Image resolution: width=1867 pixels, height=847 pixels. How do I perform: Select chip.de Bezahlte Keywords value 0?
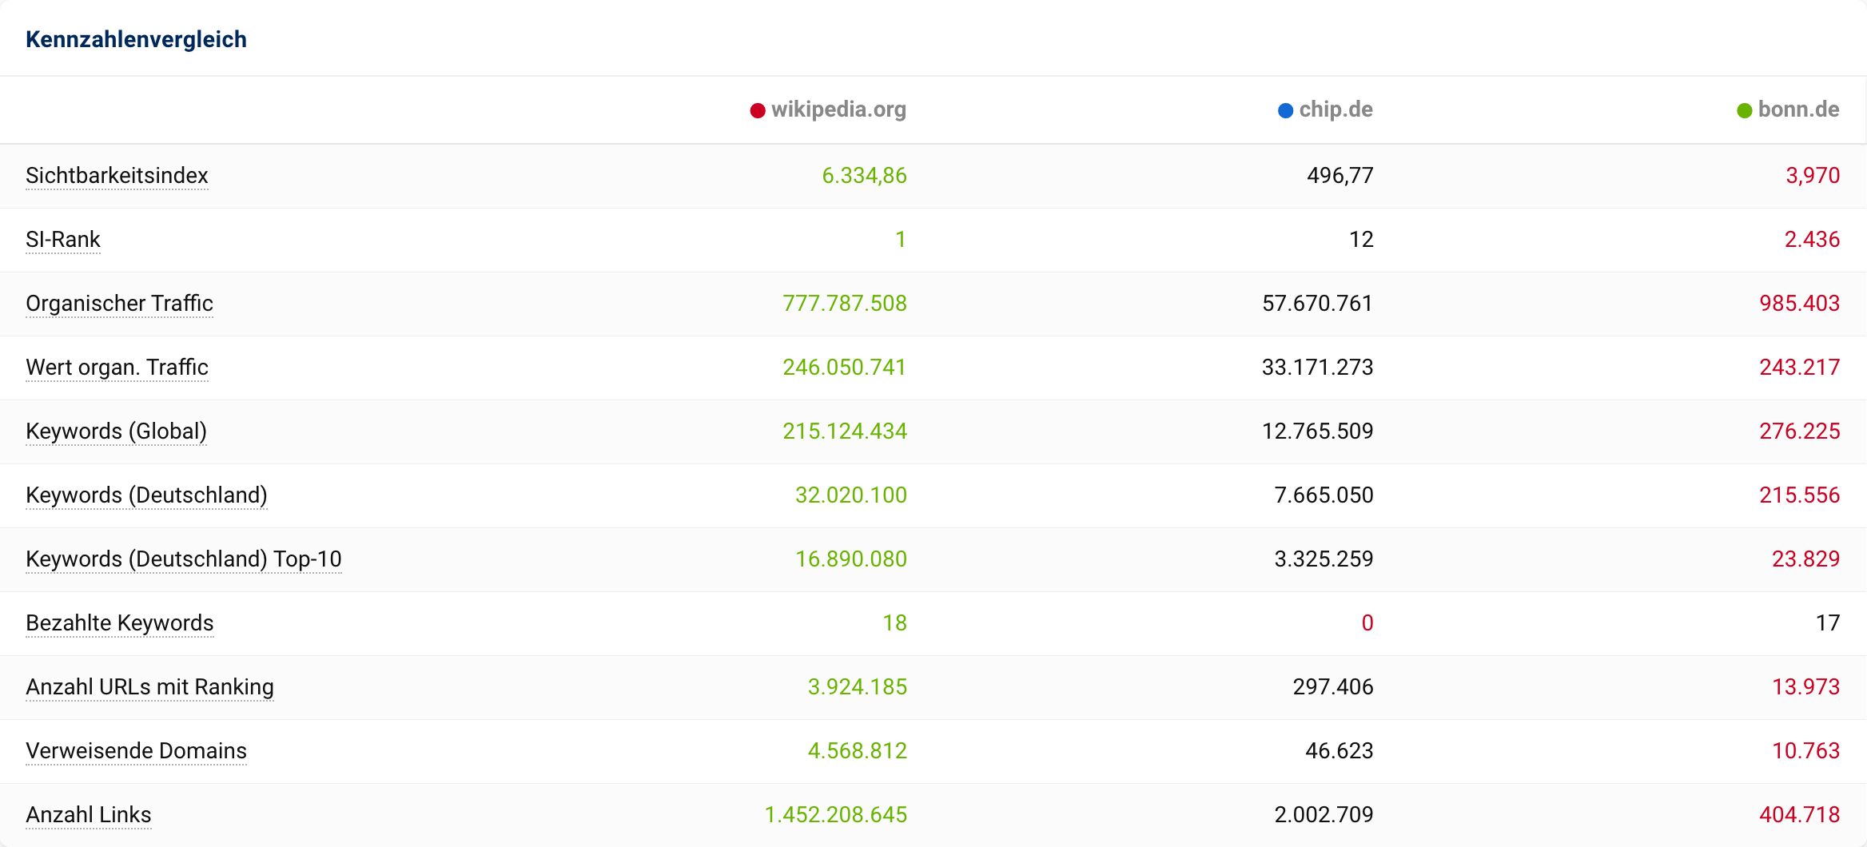pos(1367,623)
